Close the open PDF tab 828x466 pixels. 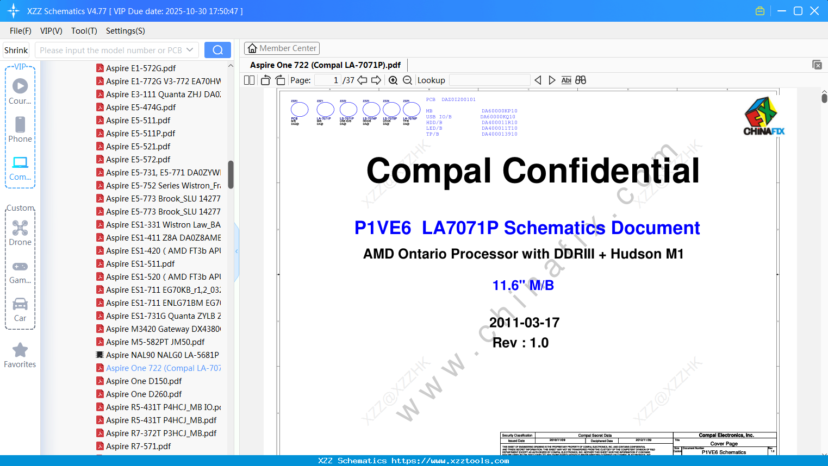click(817, 65)
